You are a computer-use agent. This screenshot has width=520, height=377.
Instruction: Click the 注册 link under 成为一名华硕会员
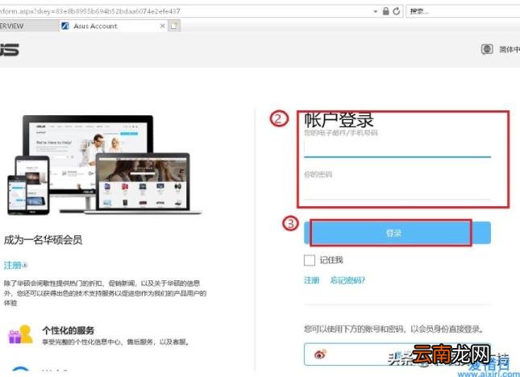[x=13, y=265]
